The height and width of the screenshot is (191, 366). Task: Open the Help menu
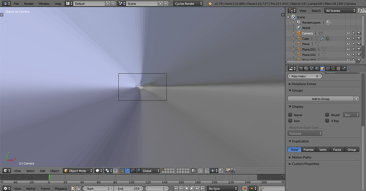pos(58,4)
